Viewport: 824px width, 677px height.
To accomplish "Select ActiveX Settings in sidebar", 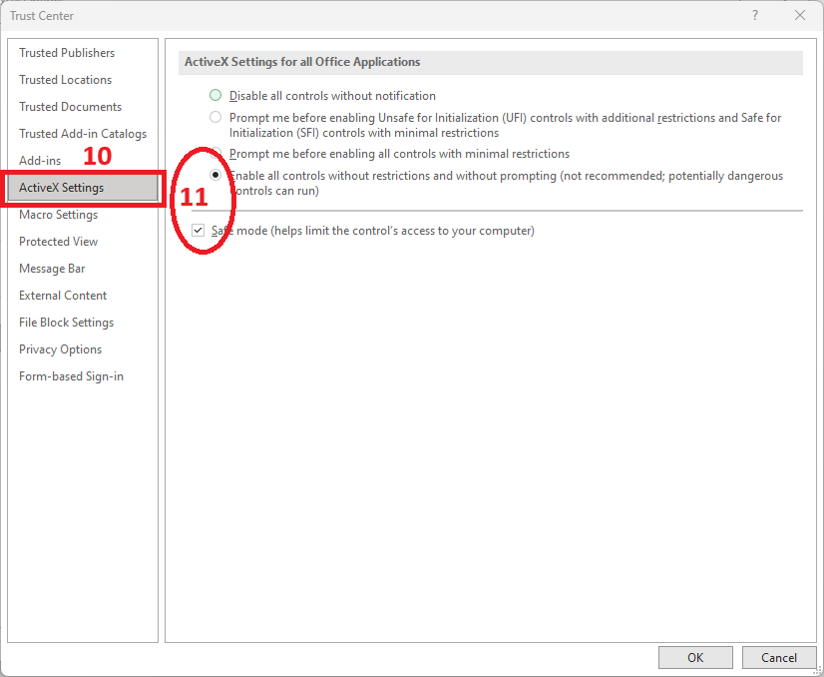I will tap(62, 188).
